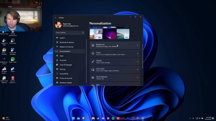This screenshot has height=121, width=216.
Task: Open Windows Update in sidebar
Action: (70, 83)
